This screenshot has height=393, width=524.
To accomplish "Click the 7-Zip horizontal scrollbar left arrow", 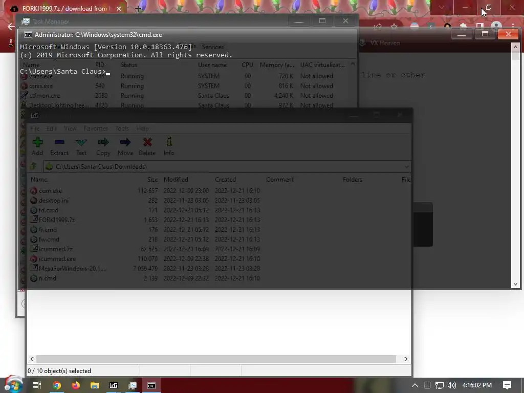I will (32, 359).
